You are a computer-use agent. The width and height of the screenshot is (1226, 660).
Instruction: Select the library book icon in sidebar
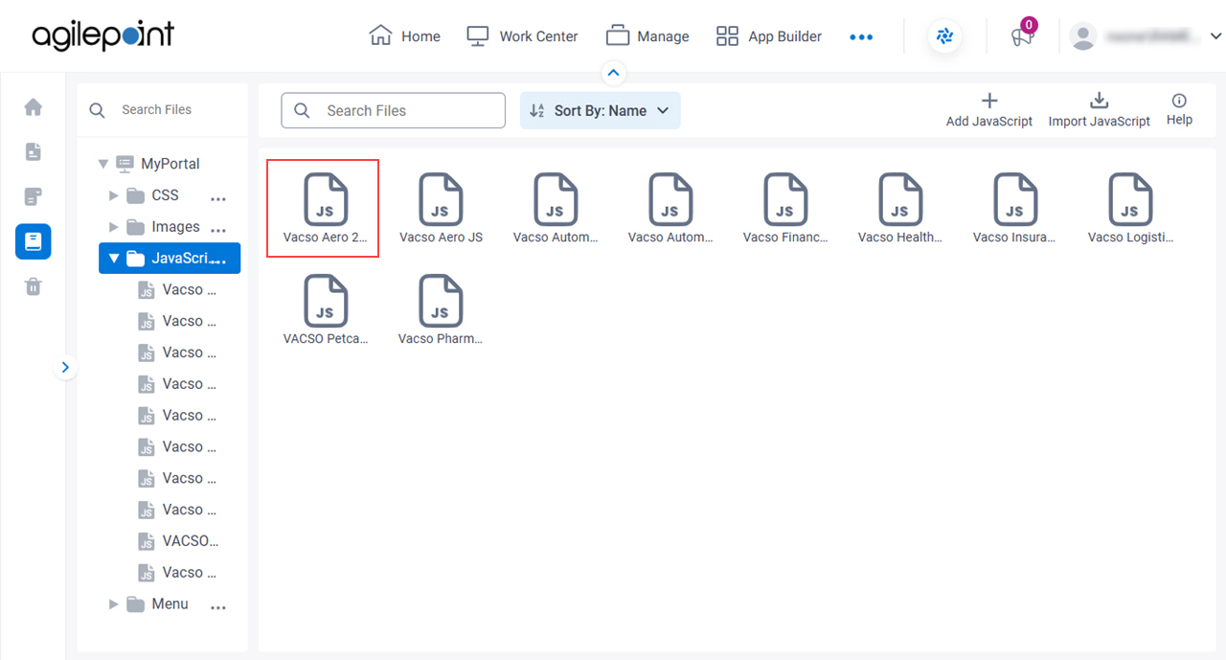click(34, 241)
